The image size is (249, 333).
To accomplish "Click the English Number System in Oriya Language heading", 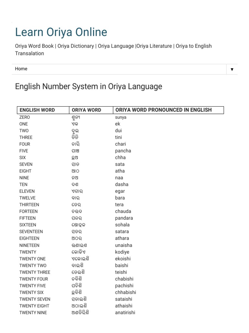I will (89, 87).
